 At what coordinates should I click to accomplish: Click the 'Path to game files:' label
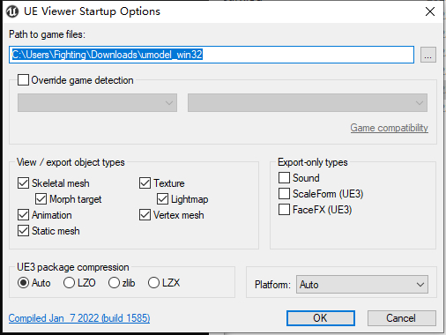tap(47, 34)
